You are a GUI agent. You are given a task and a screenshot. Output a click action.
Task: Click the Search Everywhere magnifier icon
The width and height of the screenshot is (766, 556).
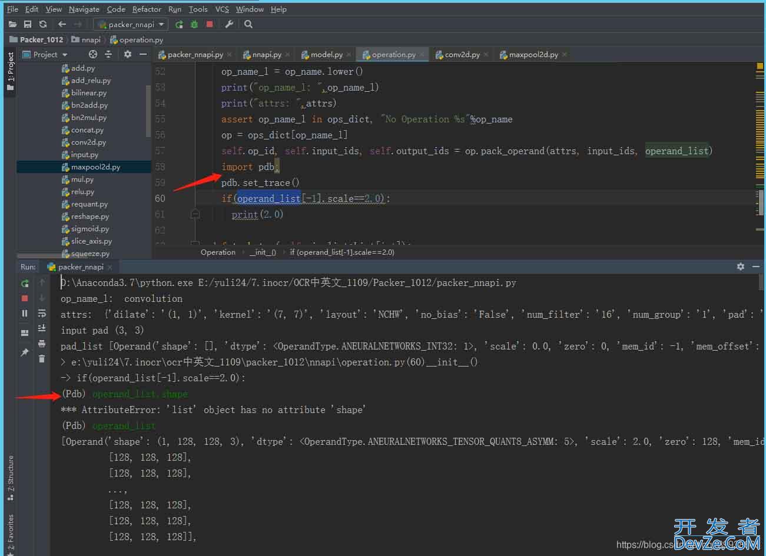click(x=248, y=24)
